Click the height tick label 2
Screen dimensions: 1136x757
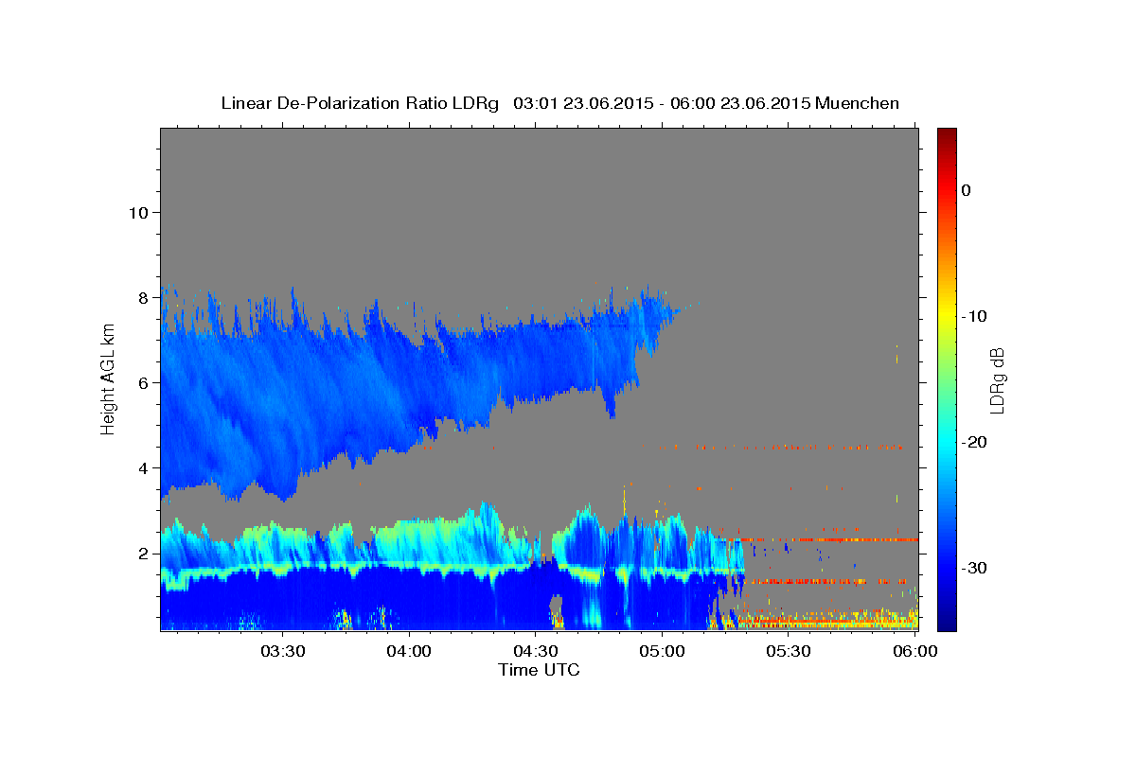click(x=144, y=553)
